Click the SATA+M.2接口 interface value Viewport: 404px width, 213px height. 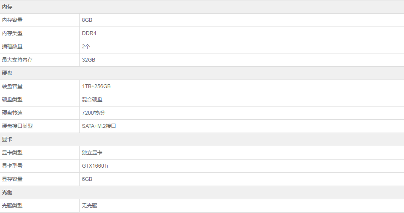[99, 126]
